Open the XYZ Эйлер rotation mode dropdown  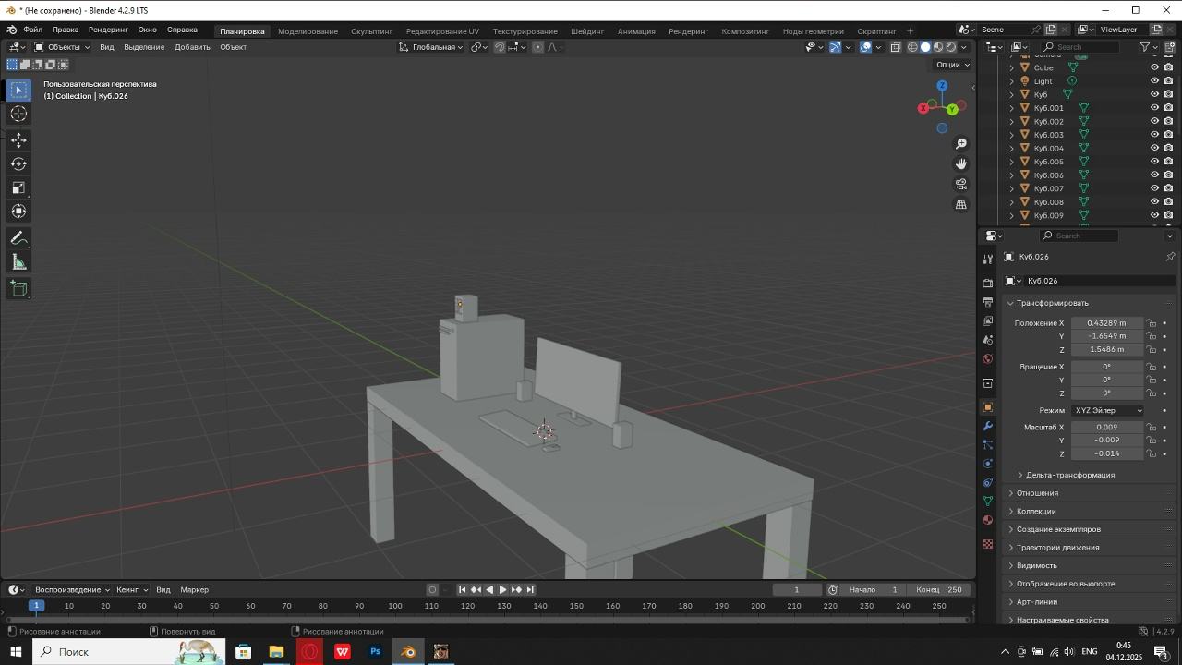[1107, 410]
